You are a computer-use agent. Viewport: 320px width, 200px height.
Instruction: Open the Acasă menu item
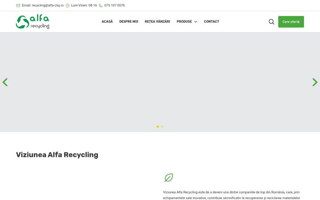tap(107, 21)
